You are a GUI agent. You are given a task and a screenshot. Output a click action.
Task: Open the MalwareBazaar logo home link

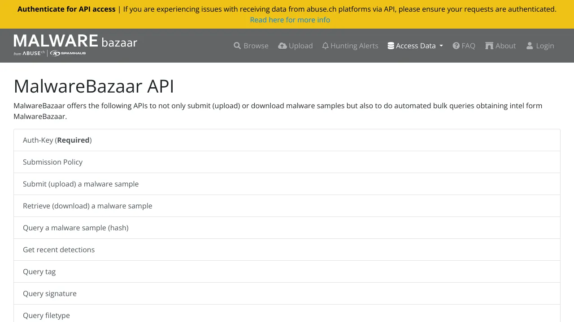pos(75,45)
